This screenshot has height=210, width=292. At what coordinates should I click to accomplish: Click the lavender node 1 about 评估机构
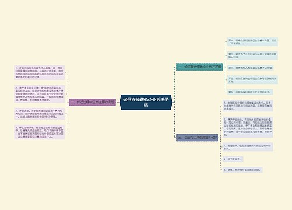(x=39, y=72)
